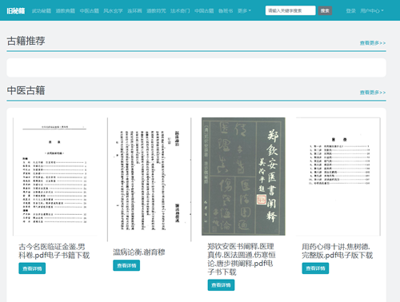The width and height of the screenshot is (400, 302).
Task: Click 查看更多 beside 古籍推荐 heading
Action: 373,43
